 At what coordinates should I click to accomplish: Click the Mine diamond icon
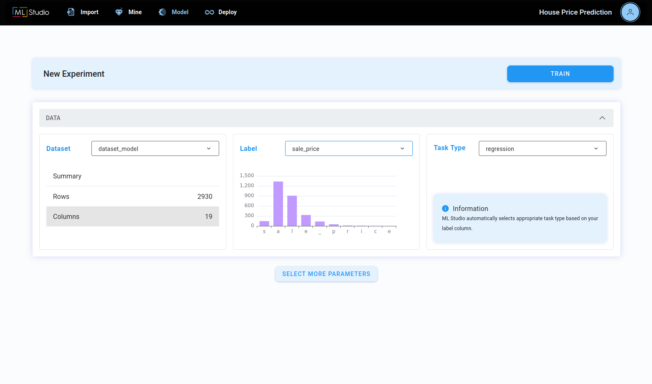click(119, 12)
